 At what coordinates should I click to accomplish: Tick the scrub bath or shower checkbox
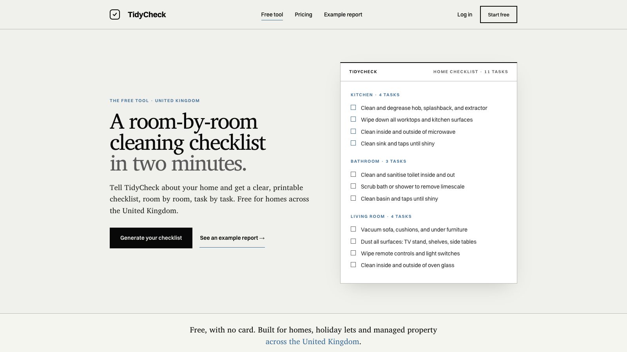(x=353, y=186)
